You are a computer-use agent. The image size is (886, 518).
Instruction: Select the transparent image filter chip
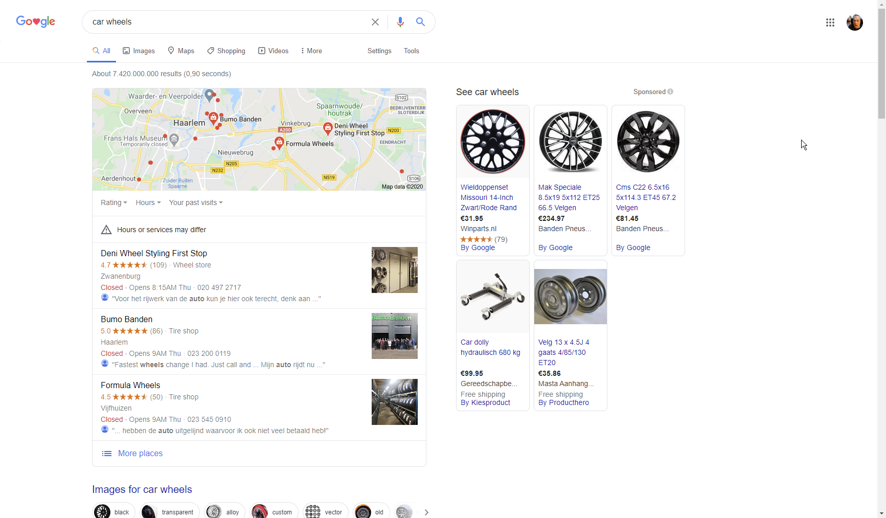[x=170, y=511]
